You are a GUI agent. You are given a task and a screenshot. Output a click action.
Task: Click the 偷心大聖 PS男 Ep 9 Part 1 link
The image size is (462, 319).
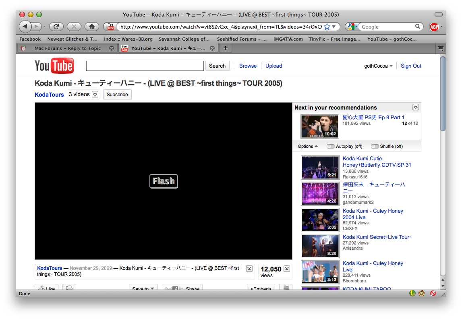[373, 117]
